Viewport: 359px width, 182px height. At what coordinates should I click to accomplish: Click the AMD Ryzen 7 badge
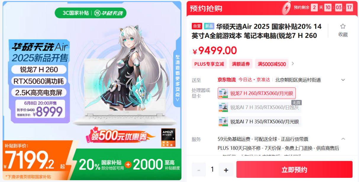point(168,138)
